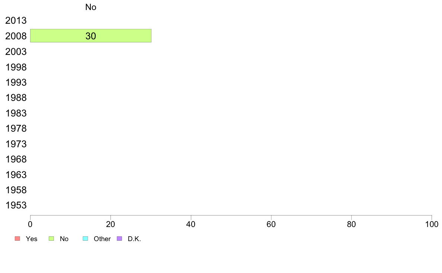Click the 20 tick on the x-axis
The height and width of the screenshot is (273, 442).
(111, 224)
